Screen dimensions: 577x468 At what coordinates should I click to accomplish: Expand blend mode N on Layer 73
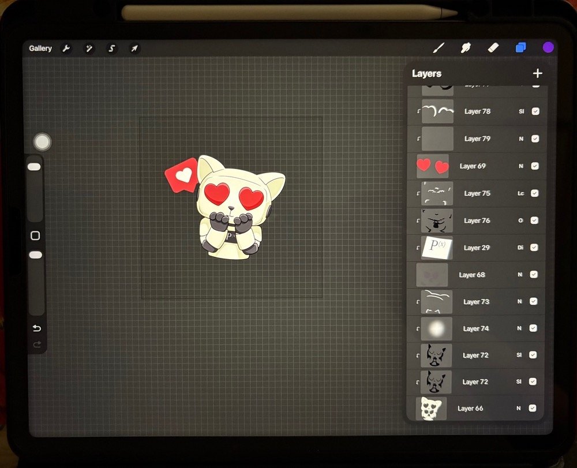[x=520, y=301]
